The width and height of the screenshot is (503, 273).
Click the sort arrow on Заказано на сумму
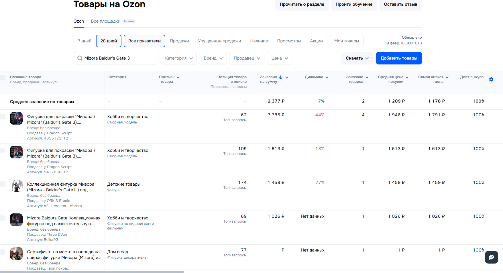(281, 77)
